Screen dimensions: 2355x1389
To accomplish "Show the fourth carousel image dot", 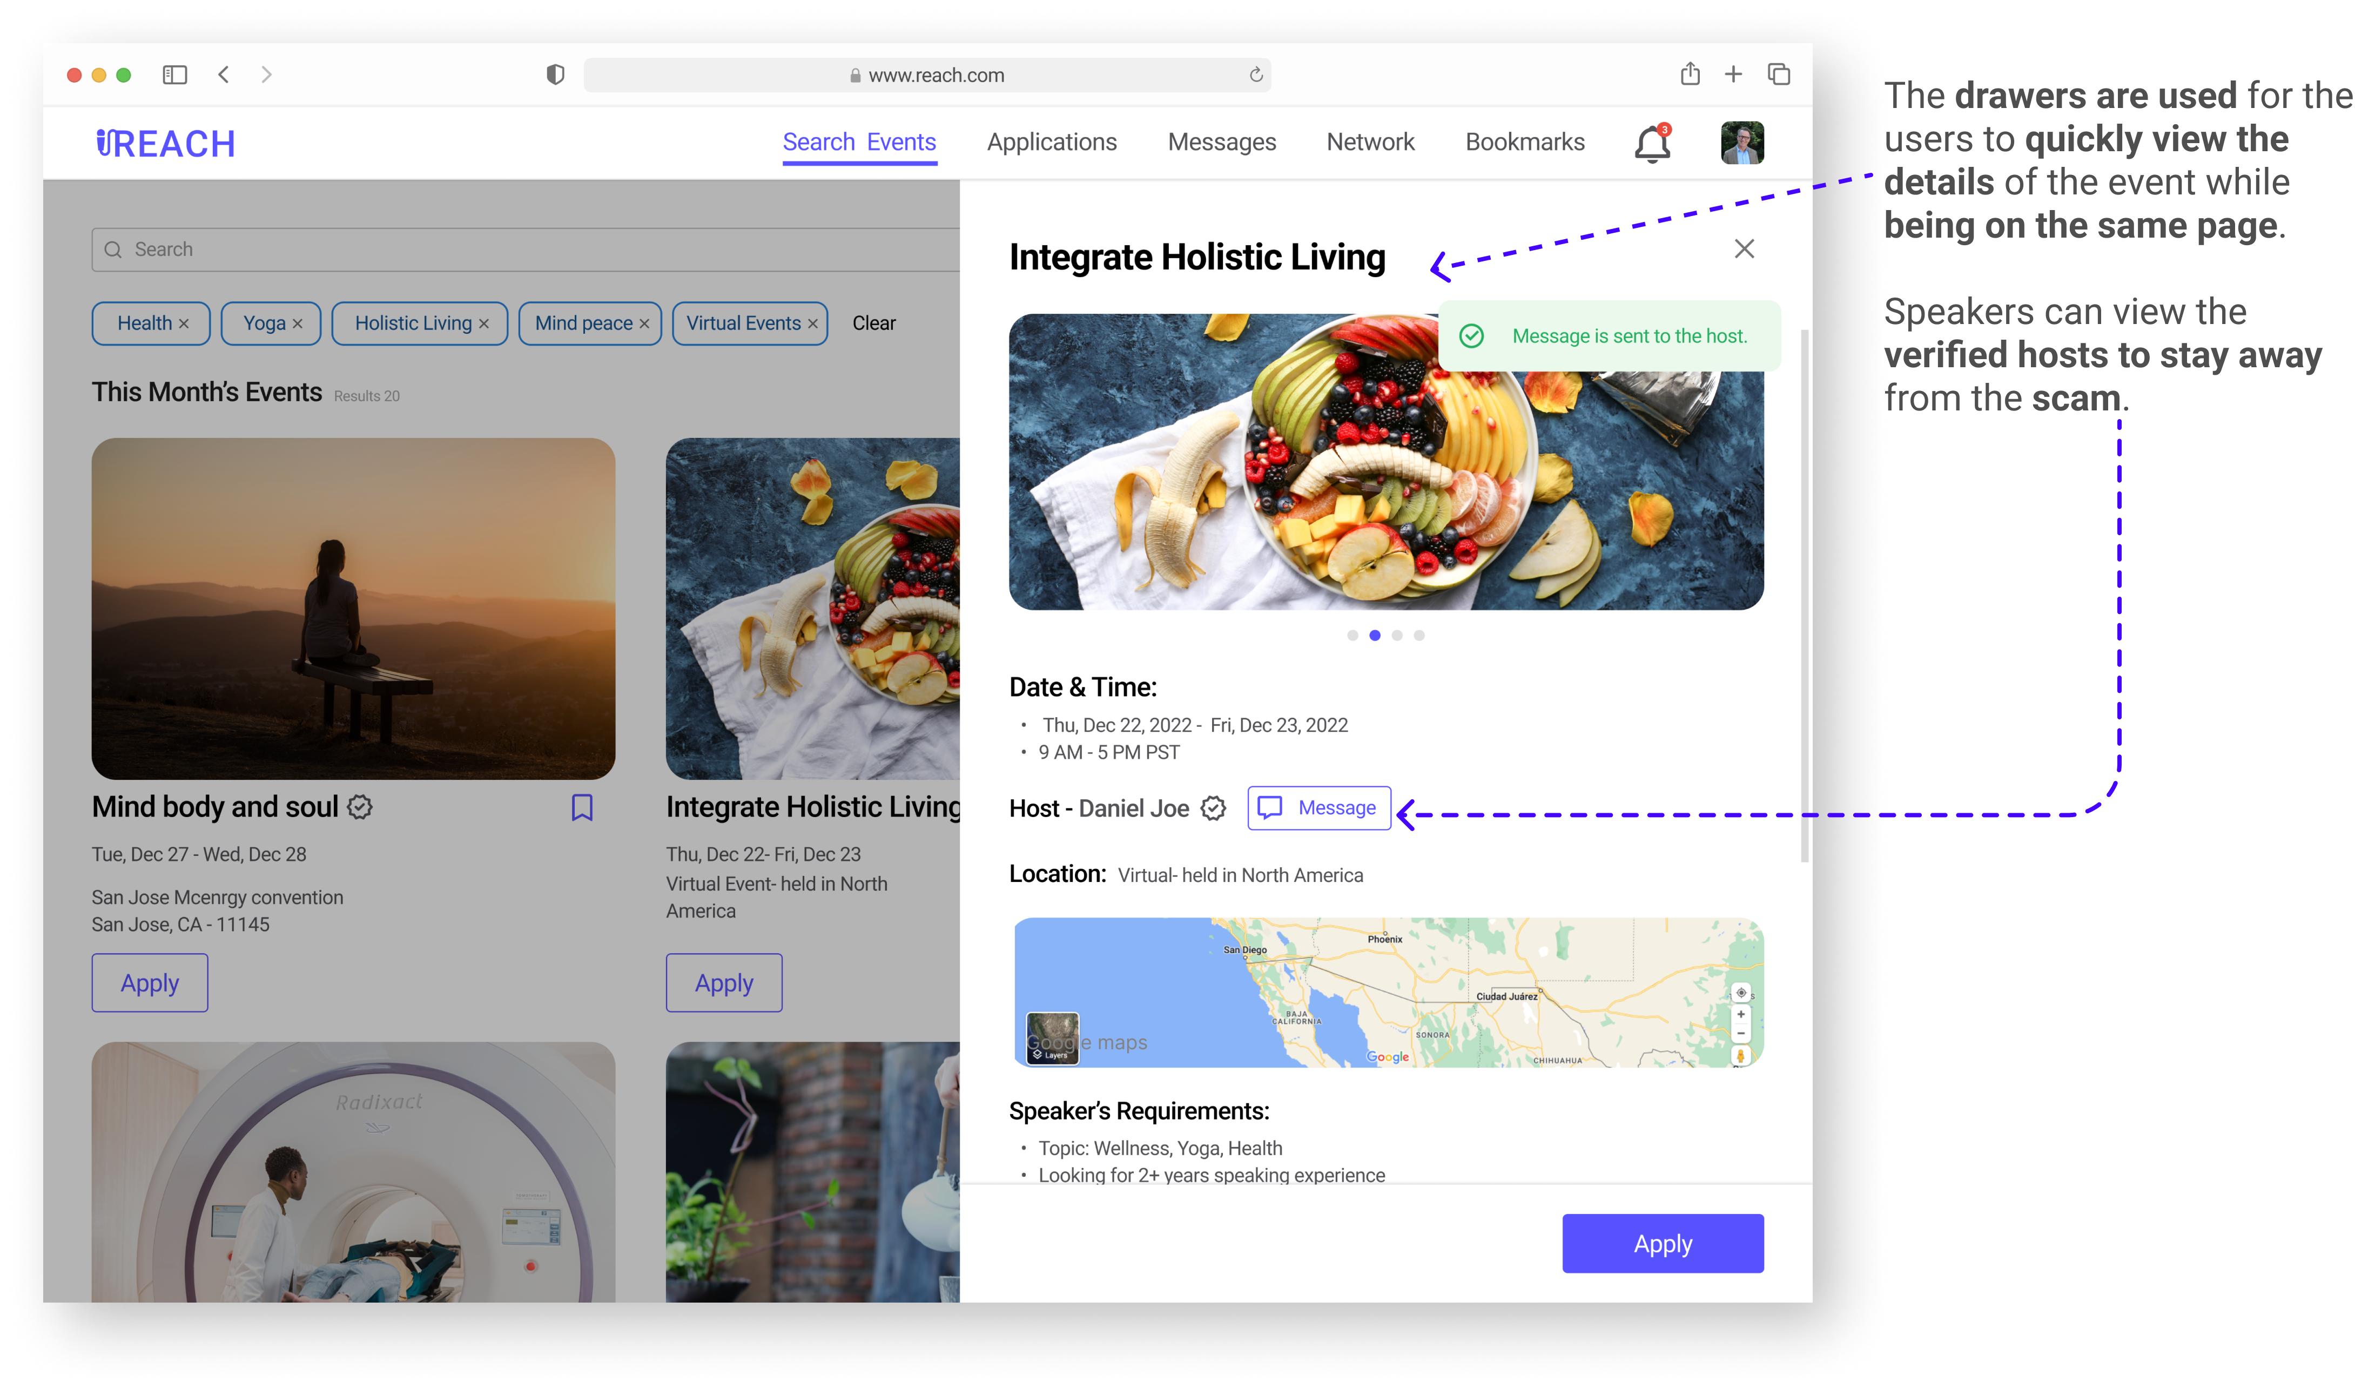I will [x=1420, y=636].
